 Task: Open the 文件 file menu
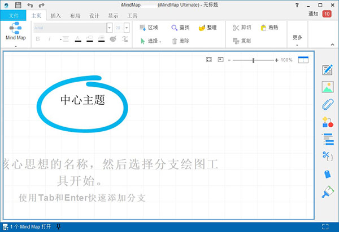(x=14, y=16)
